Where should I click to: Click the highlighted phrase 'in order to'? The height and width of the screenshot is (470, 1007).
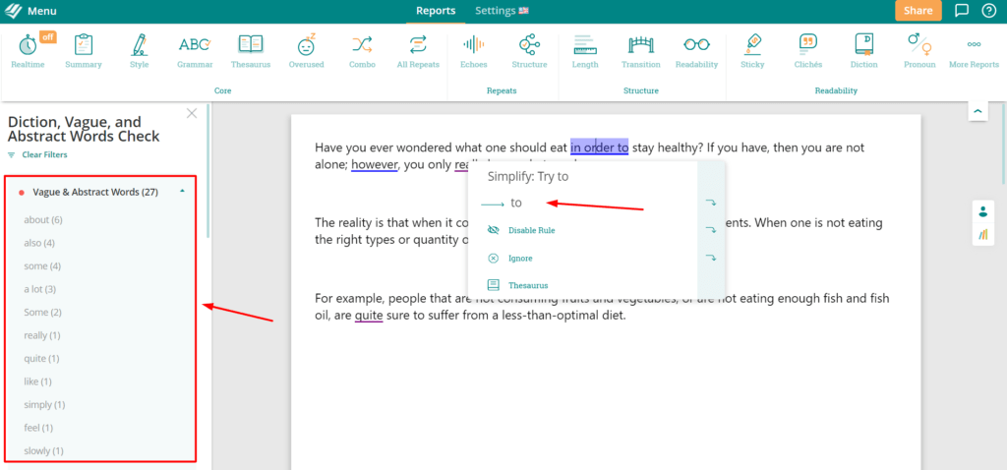tap(599, 147)
